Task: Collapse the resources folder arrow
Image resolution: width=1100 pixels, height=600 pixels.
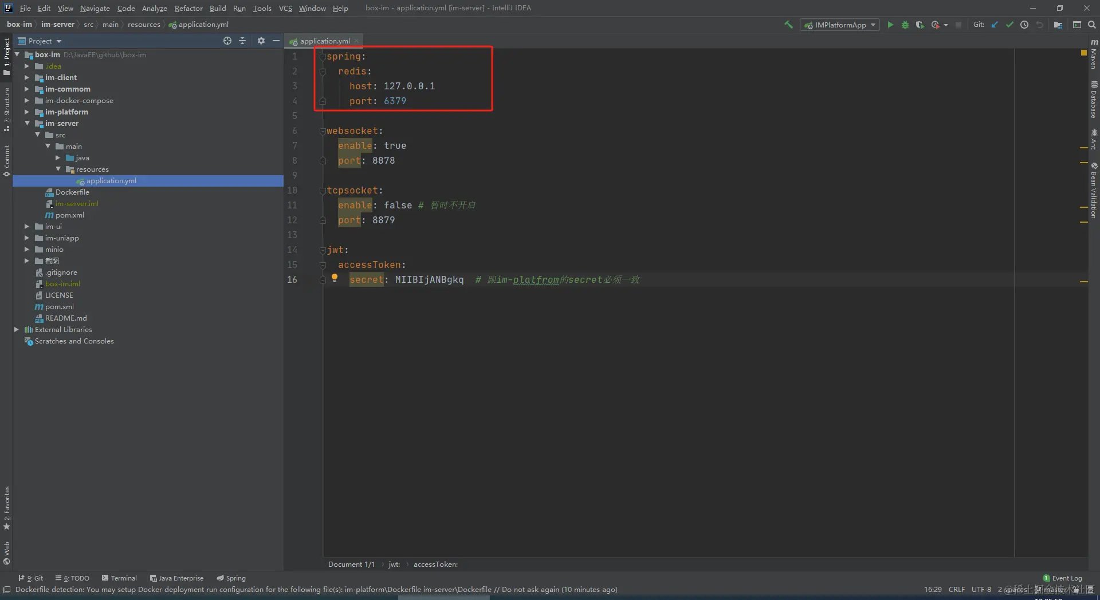Action: [58, 169]
